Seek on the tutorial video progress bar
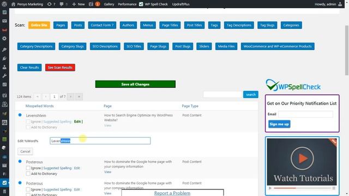 pos(302,188)
